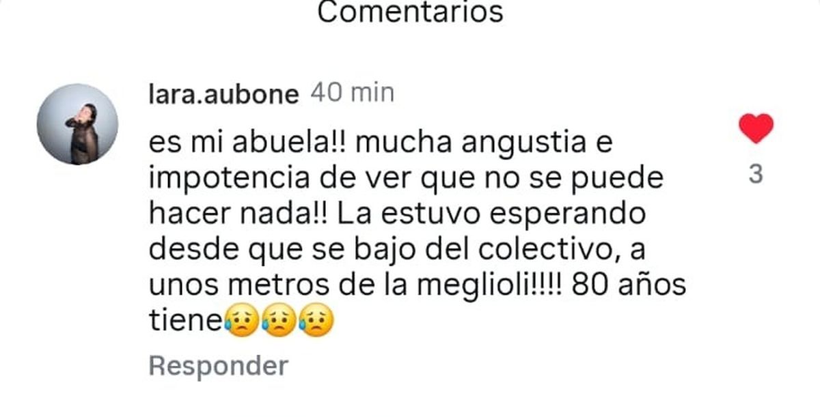
Task: Open the lara.aubone username link
Action: coord(223,95)
